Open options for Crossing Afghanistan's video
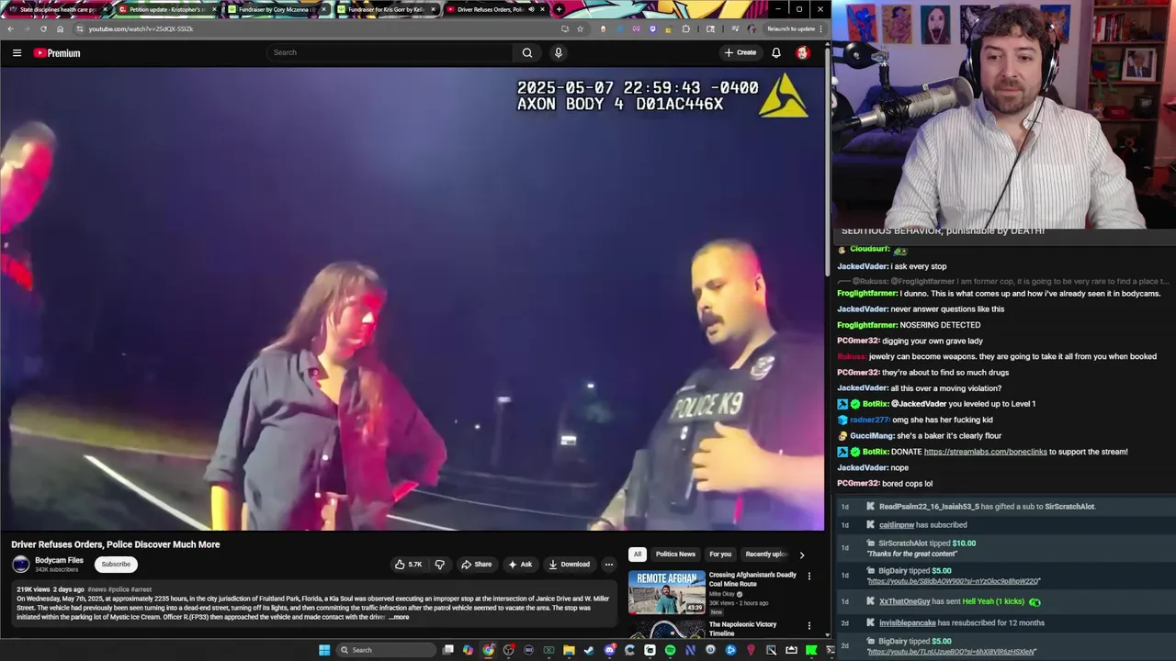 809,577
